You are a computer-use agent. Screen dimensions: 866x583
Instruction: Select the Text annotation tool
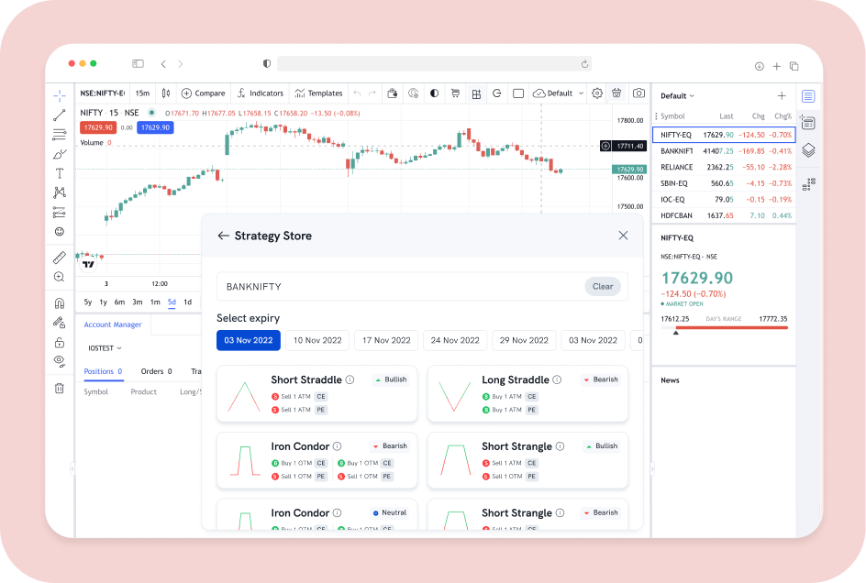(60, 173)
